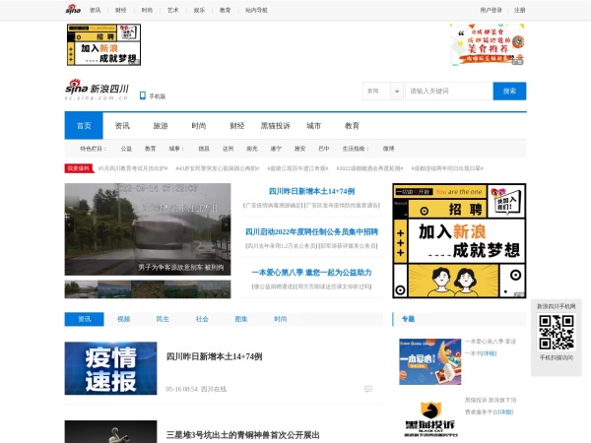Viewport: 591px width, 443px height.
Task: Select the 社会 tab in the news list
Action: (x=202, y=319)
